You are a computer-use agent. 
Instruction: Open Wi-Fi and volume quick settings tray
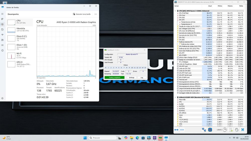point(235,138)
